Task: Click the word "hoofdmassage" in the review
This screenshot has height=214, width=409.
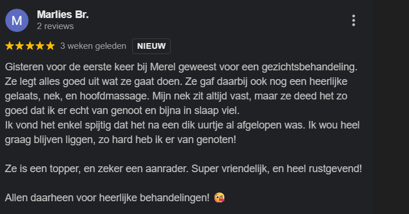Action: click(114, 97)
